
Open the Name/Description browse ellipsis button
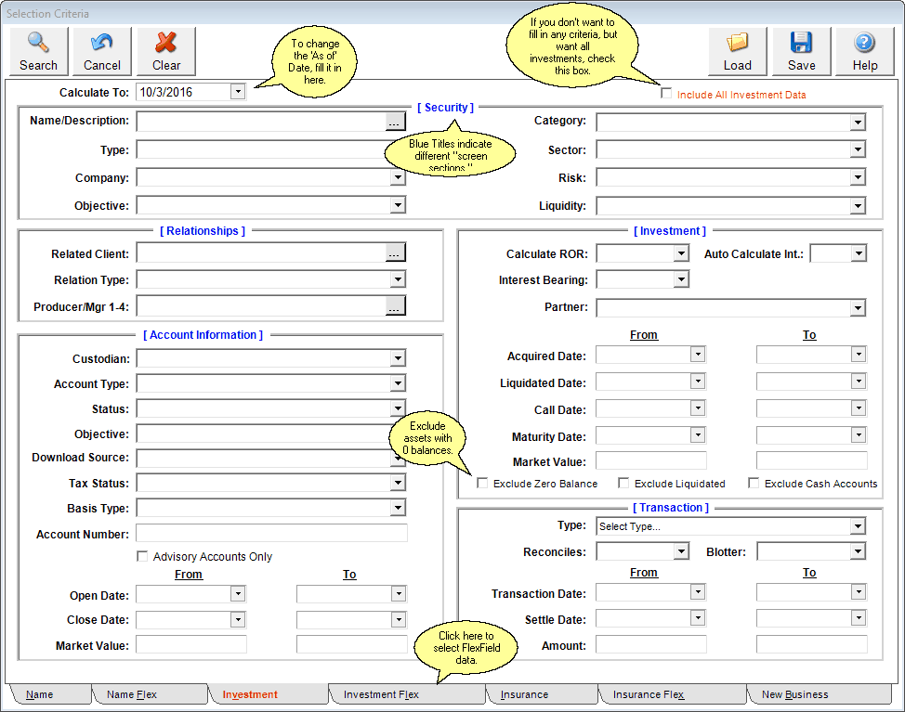point(394,121)
